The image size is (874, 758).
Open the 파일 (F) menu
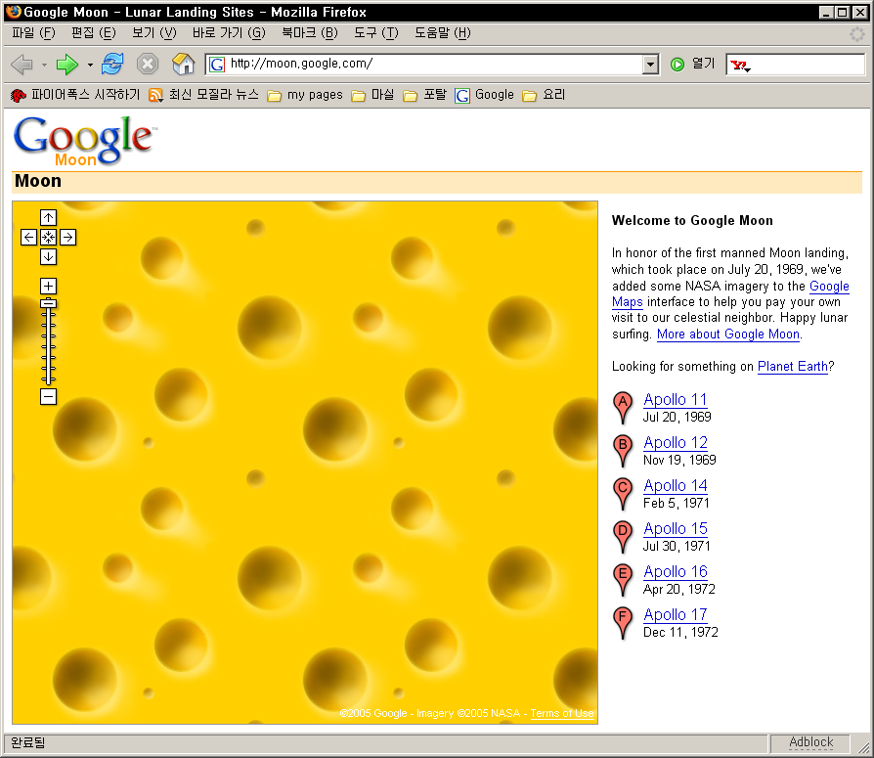[33, 33]
